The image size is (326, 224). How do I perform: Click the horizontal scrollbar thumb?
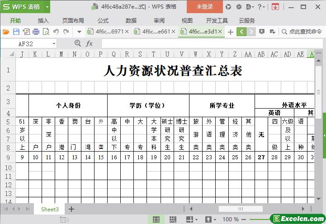coord(241,209)
